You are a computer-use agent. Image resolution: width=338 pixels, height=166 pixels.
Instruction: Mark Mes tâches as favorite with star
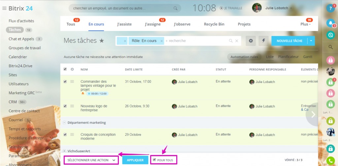tap(102, 41)
